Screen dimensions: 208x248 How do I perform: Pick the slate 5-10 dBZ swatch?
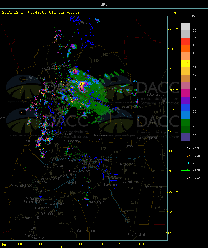(186, 137)
